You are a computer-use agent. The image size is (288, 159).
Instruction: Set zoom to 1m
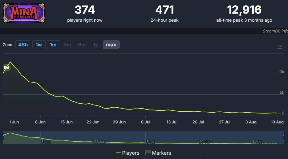coord(53,45)
